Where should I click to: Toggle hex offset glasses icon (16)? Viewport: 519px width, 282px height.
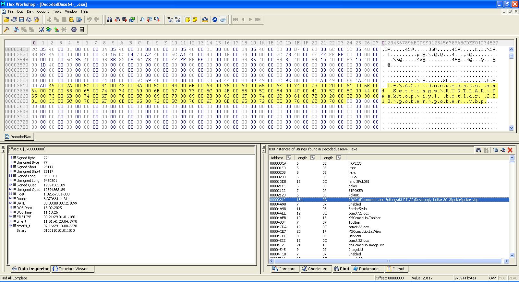pyautogui.click(x=178, y=19)
